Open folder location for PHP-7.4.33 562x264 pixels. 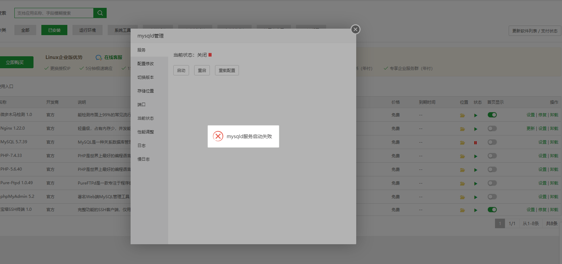(x=462, y=156)
